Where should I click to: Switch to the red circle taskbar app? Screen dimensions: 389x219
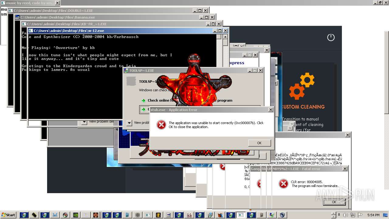(x=65, y=215)
